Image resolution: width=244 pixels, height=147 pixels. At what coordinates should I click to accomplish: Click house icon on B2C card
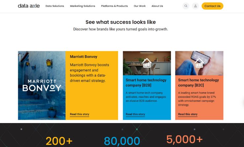pyautogui.click(x=199, y=63)
